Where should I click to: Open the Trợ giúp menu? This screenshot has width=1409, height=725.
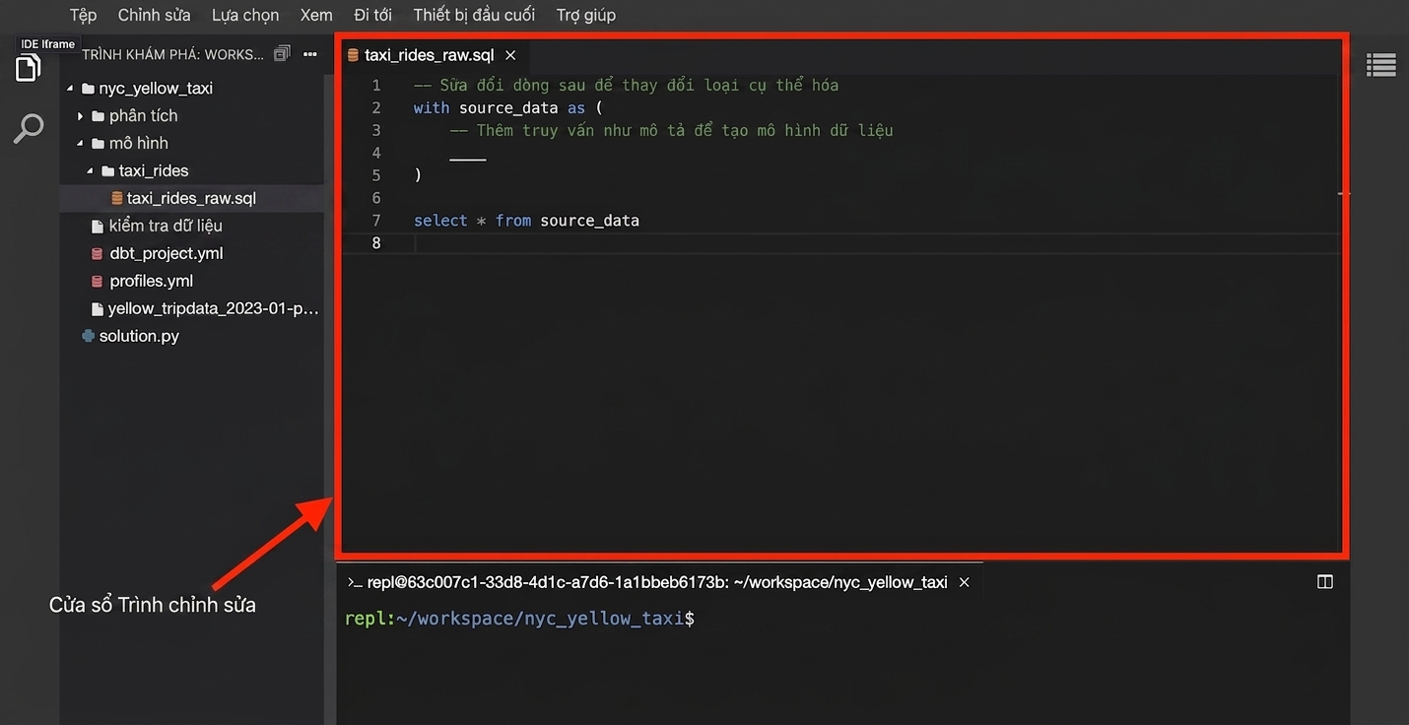[x=586, y=15]
